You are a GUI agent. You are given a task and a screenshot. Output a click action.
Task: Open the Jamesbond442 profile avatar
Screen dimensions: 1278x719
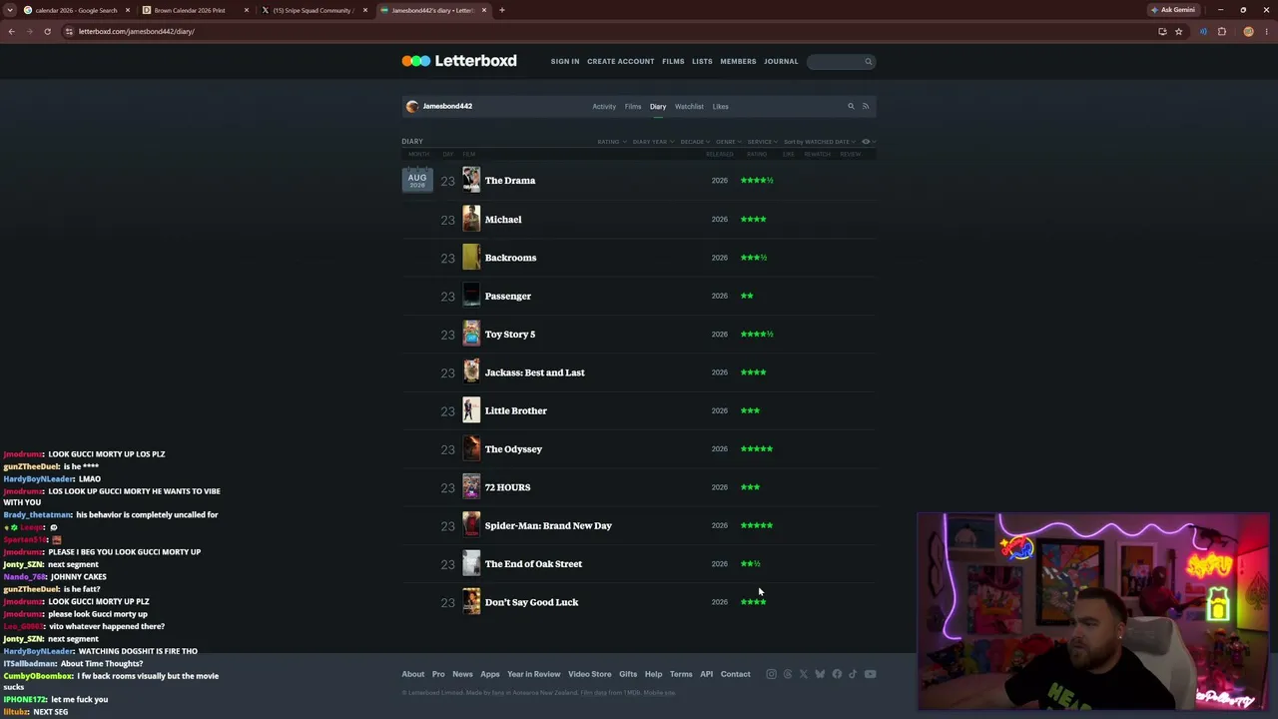[x=412, y=106]
